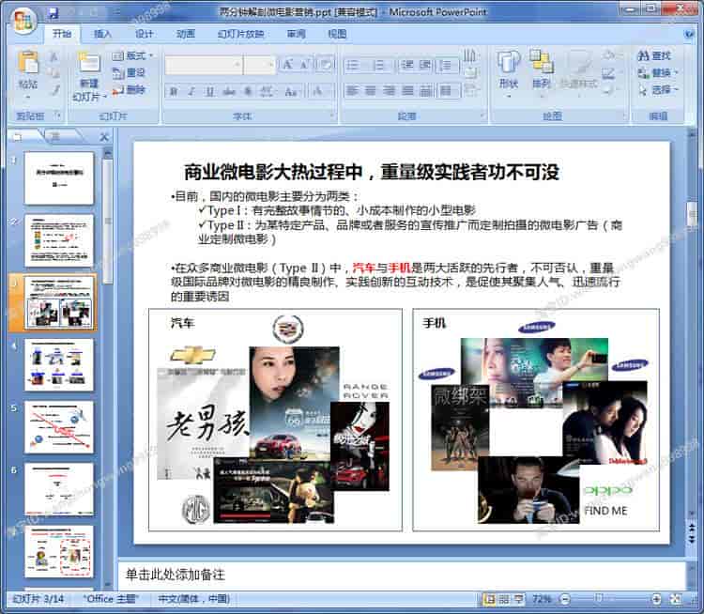Open the Layout (版式) dropdown
The width and height of the screenshot is (704, 614).
point(133,56)
